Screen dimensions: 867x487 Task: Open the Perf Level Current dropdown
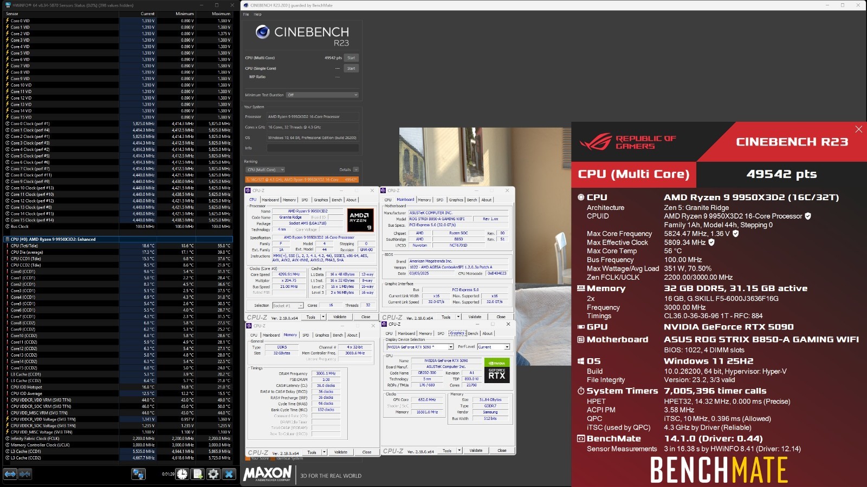tap(494, 347)
